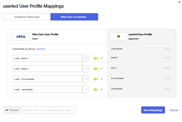Viewport: 182px width, 122px height.
Task: Click the Okta logo icon
Action: [21, 36]
